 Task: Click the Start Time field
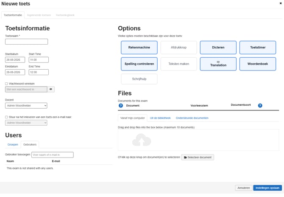(x=39, y=60)
